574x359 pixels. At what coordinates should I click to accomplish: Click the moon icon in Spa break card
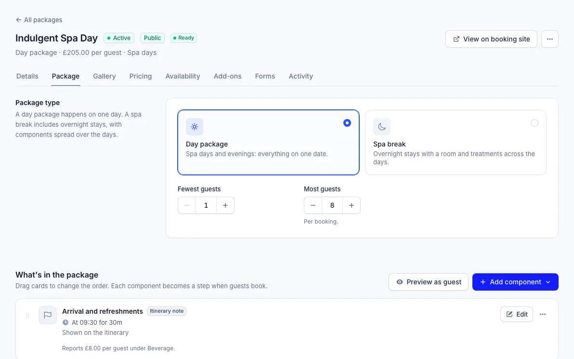382,127
